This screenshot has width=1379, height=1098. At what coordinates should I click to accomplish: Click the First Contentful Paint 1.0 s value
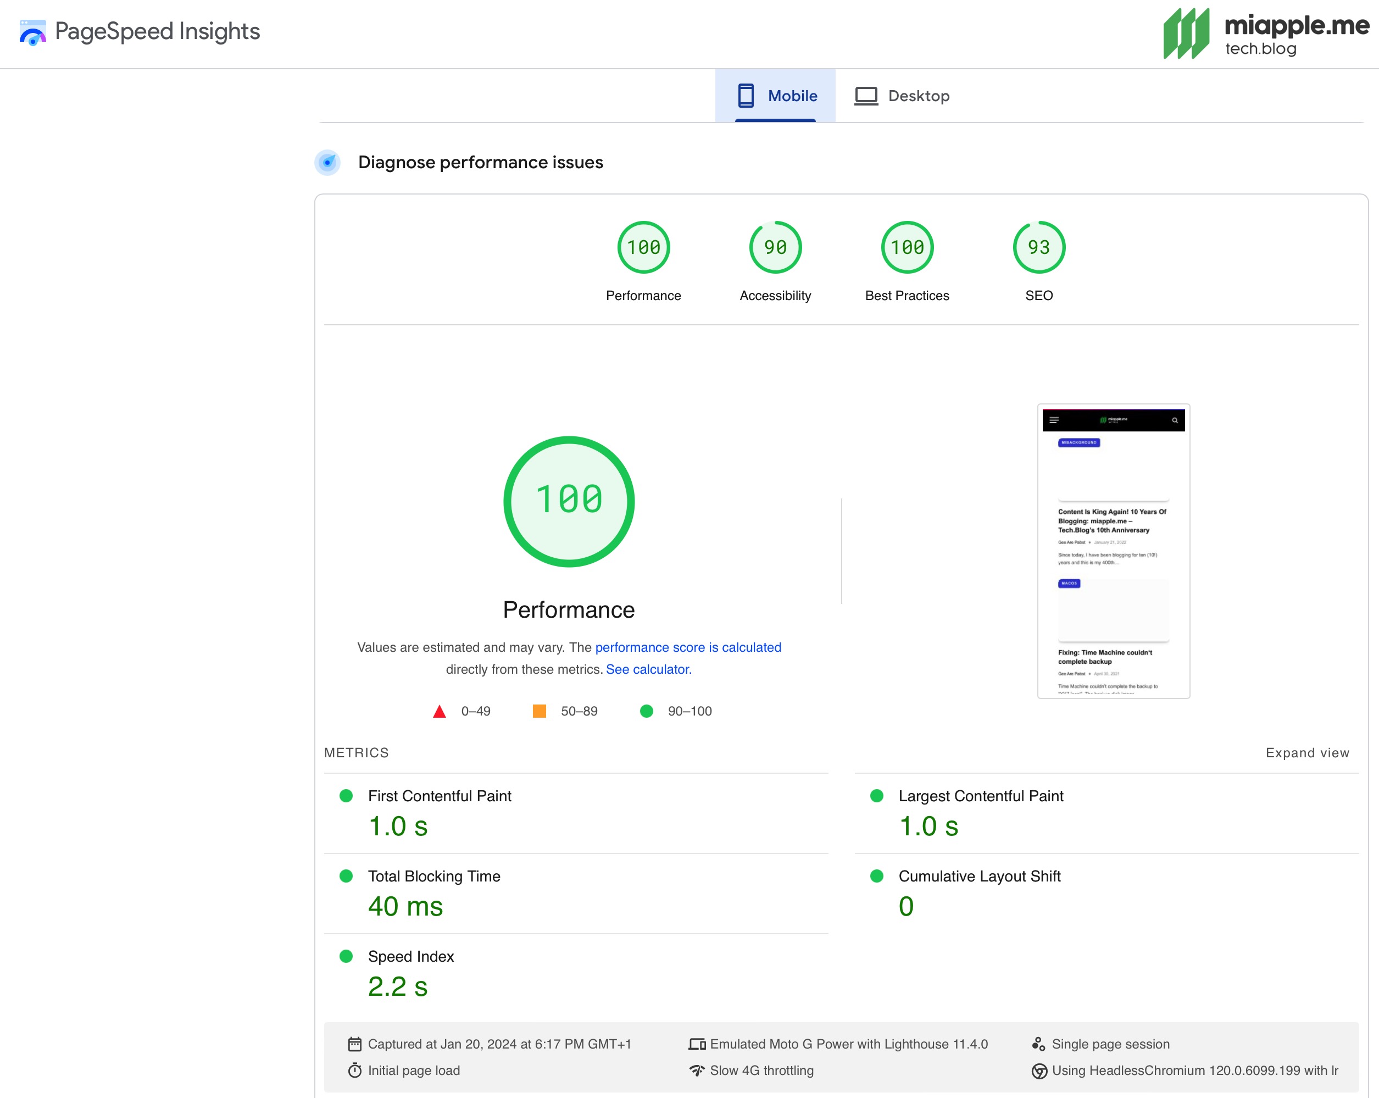click(x=398, y=826)
